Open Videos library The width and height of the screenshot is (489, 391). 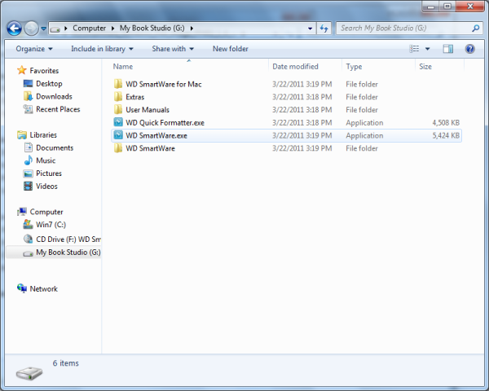[41, 187]
